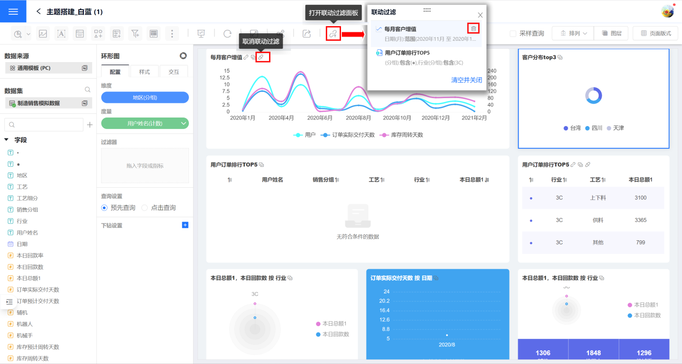Viewport: 682px width, 364px height.
Task: Switch to the 交互 tab
Action: click(x=174, y=72)
